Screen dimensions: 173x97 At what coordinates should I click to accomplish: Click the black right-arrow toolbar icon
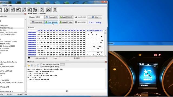click(x=18, y=10)
